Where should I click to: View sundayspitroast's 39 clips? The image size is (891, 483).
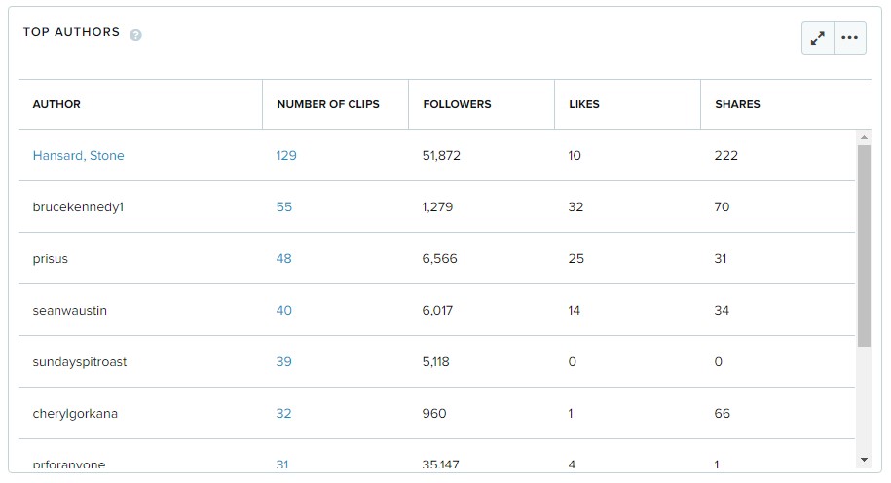click(284, 362)
